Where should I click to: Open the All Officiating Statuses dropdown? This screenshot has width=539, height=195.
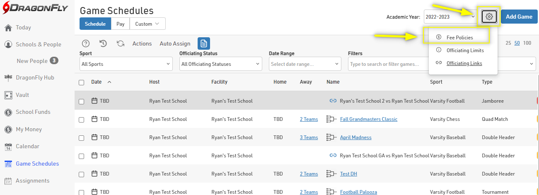pyautogui.click(x=220, y=64)
